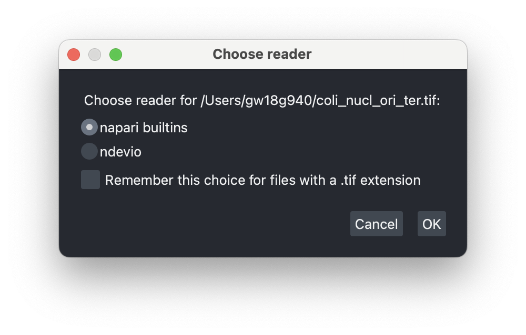526x335 pixels.
Task: Click the yellow minimize button
Action: (x=95, y=54)
